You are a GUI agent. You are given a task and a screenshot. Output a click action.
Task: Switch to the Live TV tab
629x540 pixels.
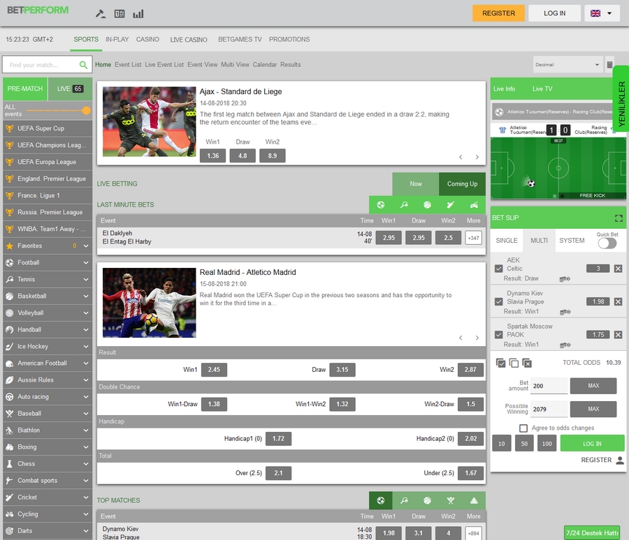(542, 89)
